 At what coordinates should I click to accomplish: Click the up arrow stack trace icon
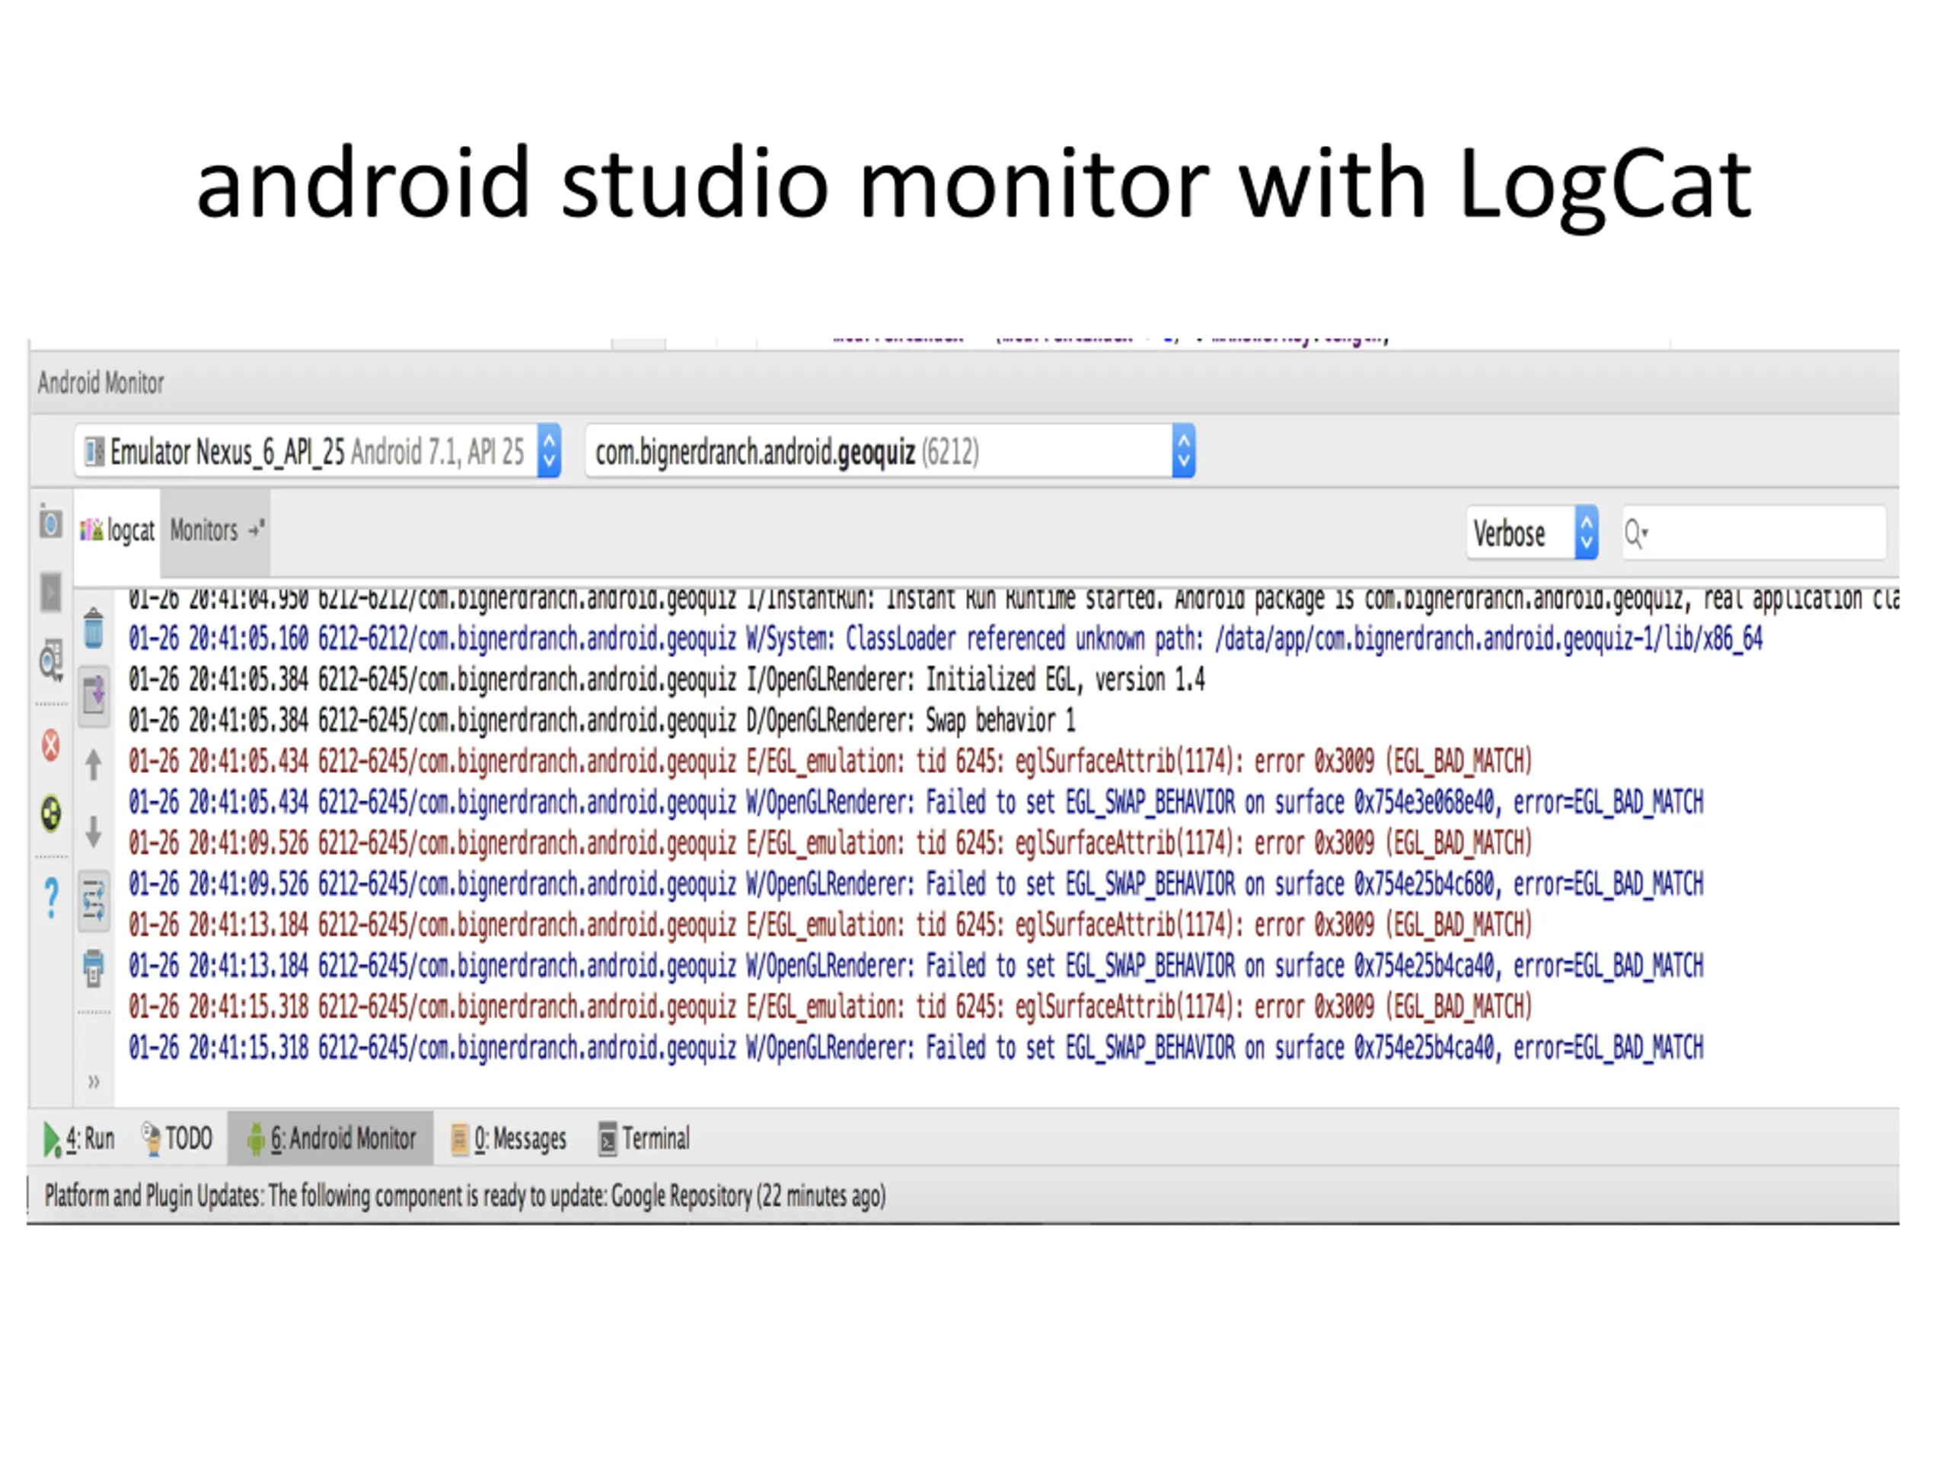[94, 765]
